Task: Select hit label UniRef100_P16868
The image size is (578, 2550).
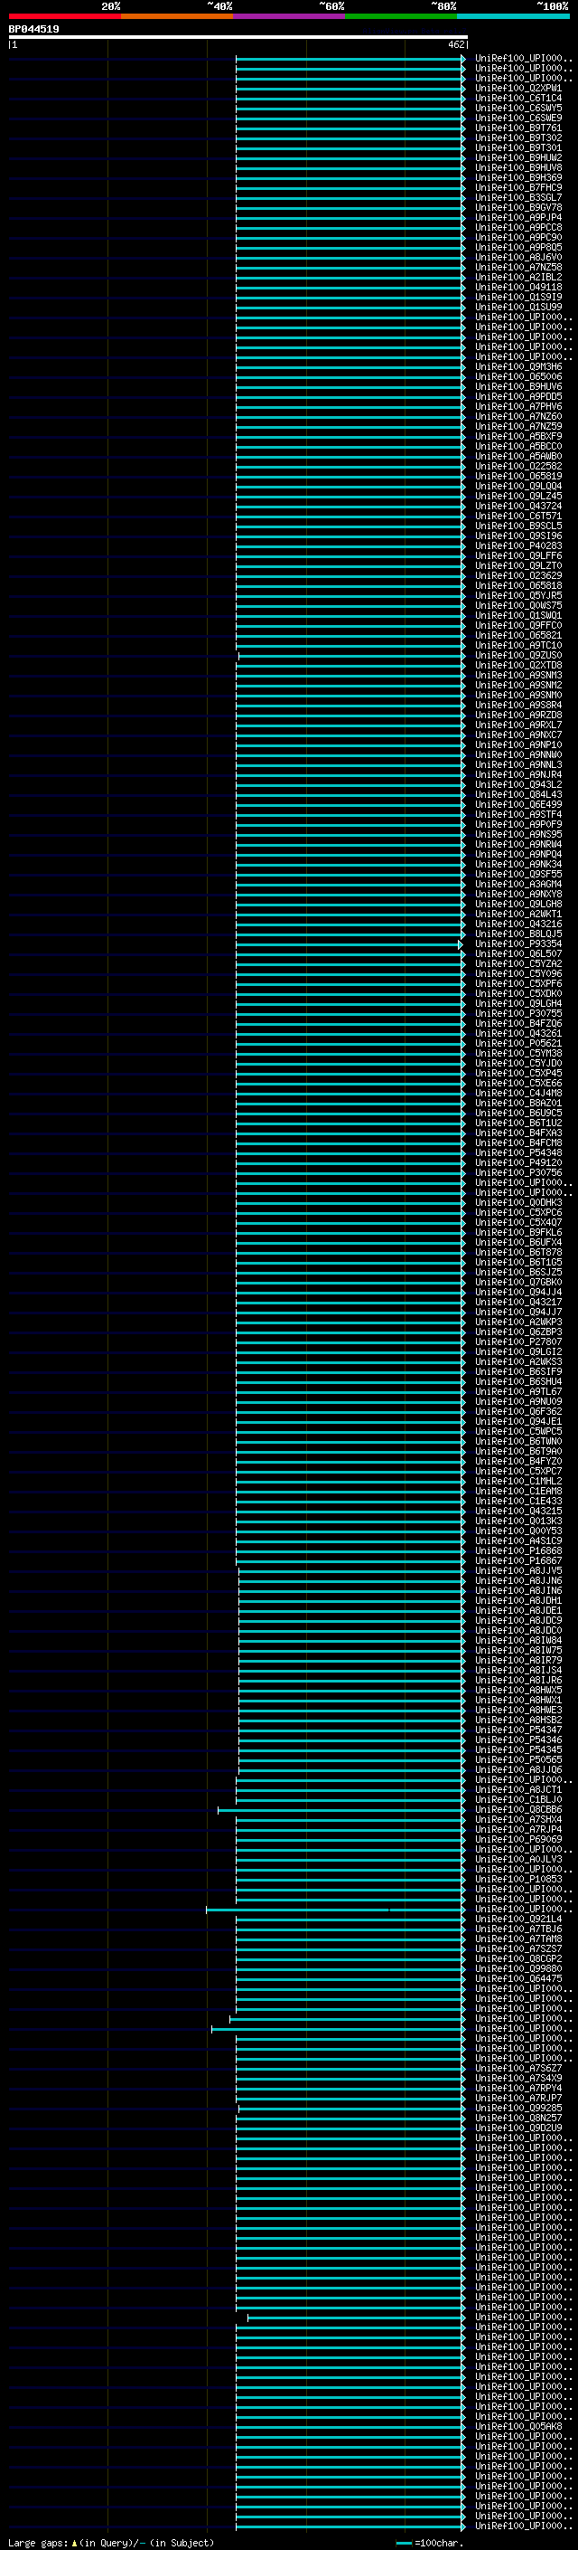Action: [517, 1551]
